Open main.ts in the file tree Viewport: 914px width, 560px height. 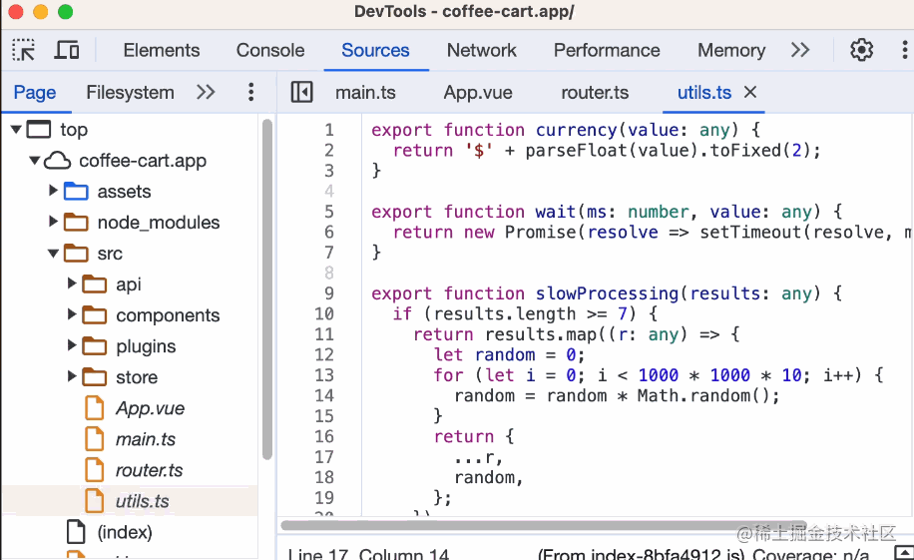[145, 439]
